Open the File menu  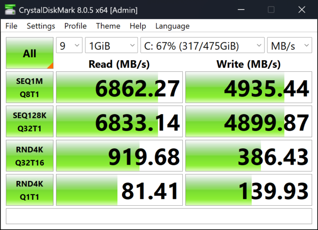[x=11, y=26]
